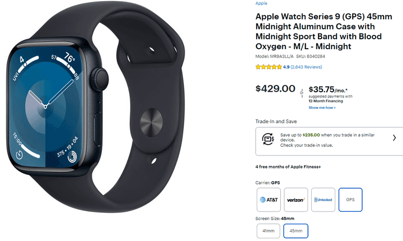Click the Verizon logo carrier option
Image resolution: width=403 pixels, height=241 pixels.
[x=296, y=200]
